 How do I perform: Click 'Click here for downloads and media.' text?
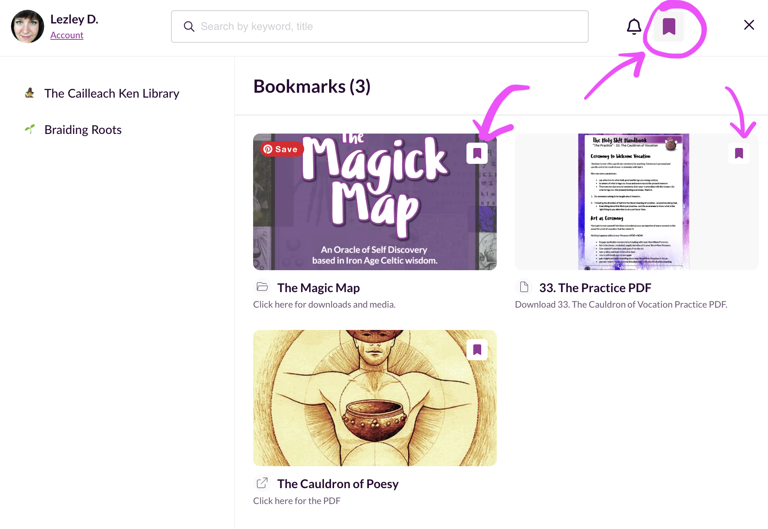(x=324, y=305)
